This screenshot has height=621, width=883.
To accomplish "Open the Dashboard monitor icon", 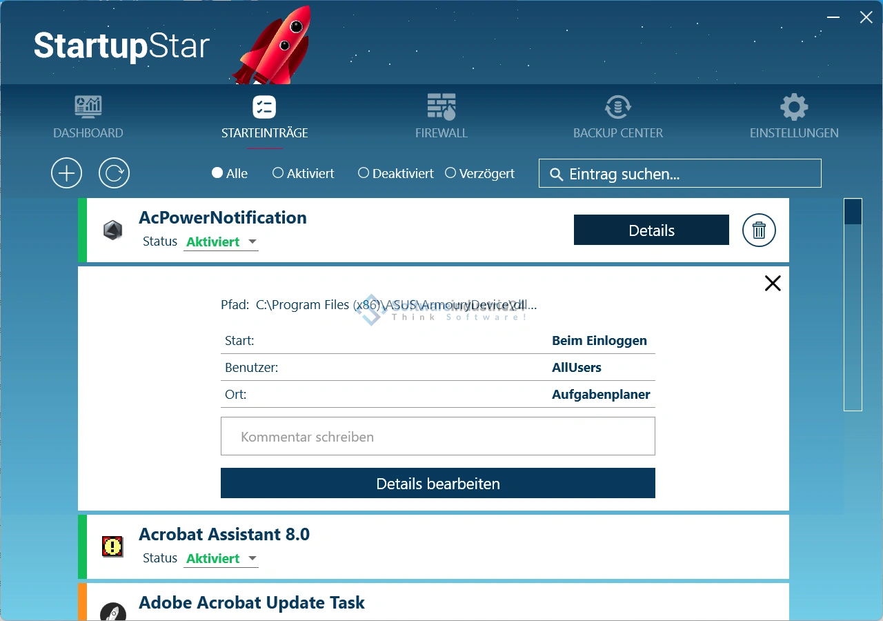I will [x=88, y=107].
